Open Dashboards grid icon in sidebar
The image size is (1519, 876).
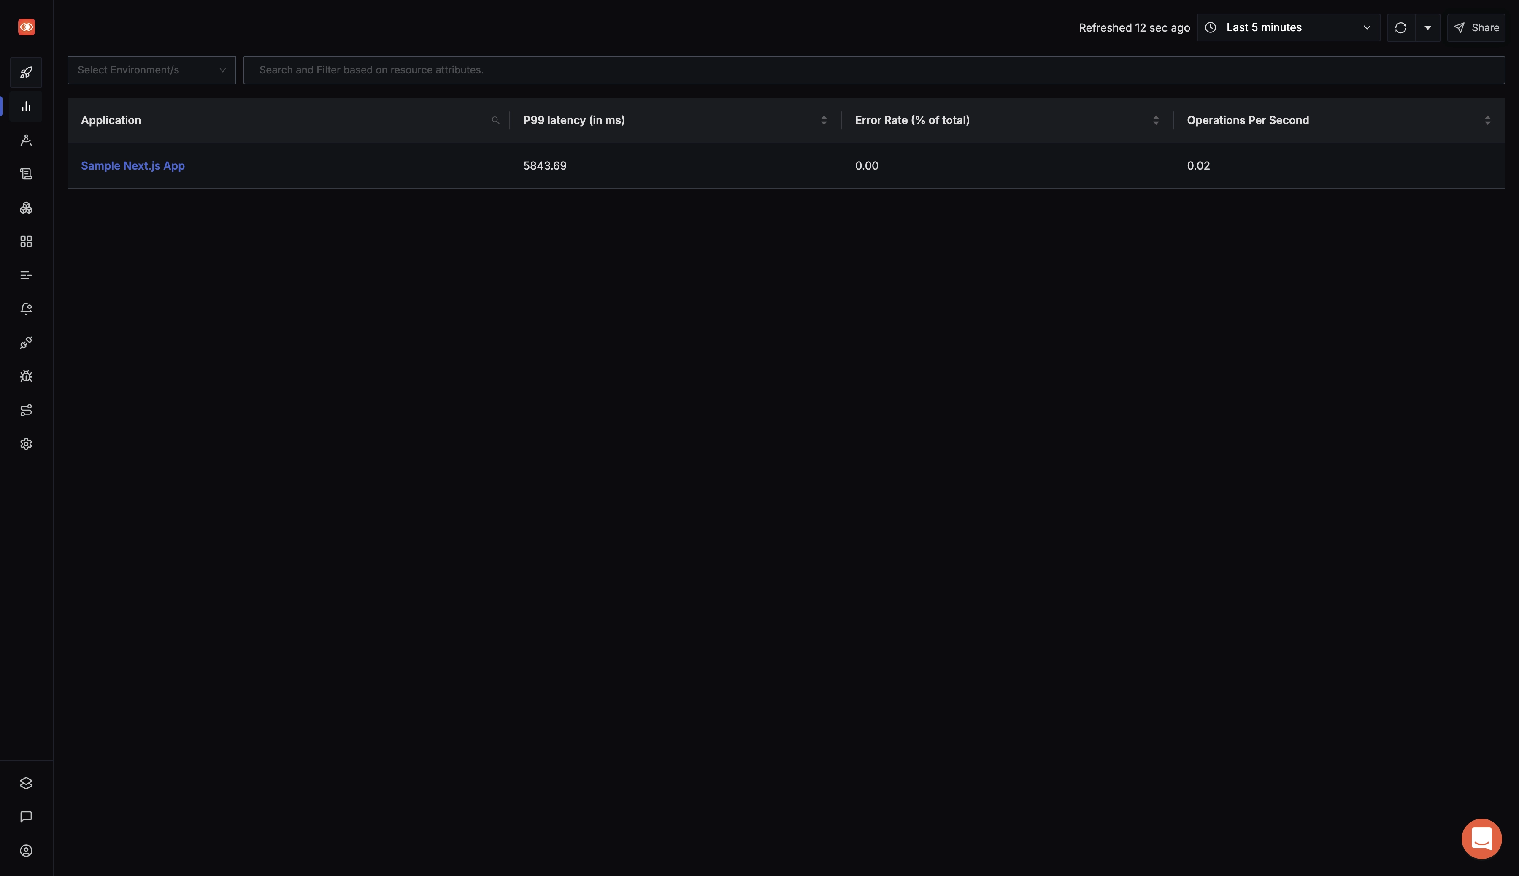pos(26,241)
